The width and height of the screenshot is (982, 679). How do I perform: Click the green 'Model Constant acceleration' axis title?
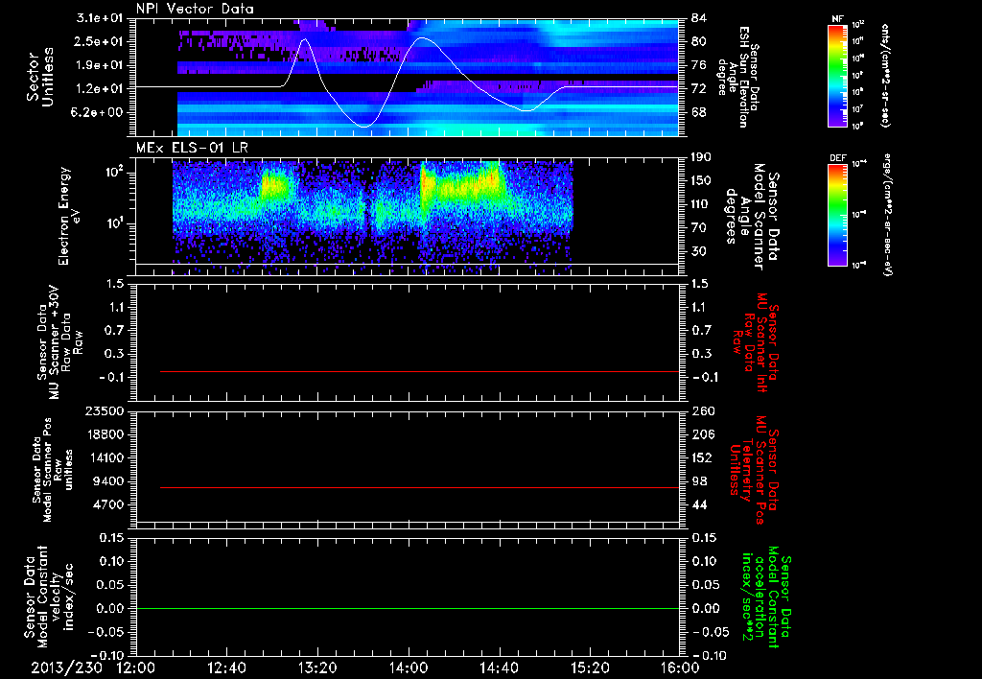click(766, 597)
